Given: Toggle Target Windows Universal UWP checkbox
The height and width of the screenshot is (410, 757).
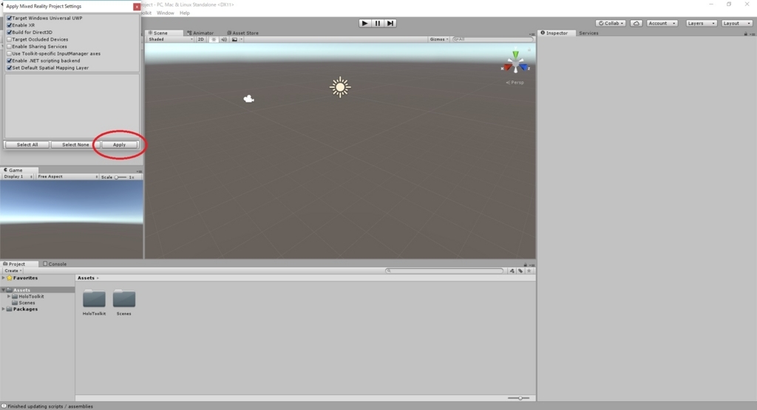Looking at the screenshot, I should coord(9,18).
